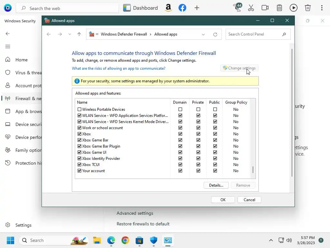Open Windows Security shield on taskbar
Screen dimensions: 330x248
[x=154, y=240]
